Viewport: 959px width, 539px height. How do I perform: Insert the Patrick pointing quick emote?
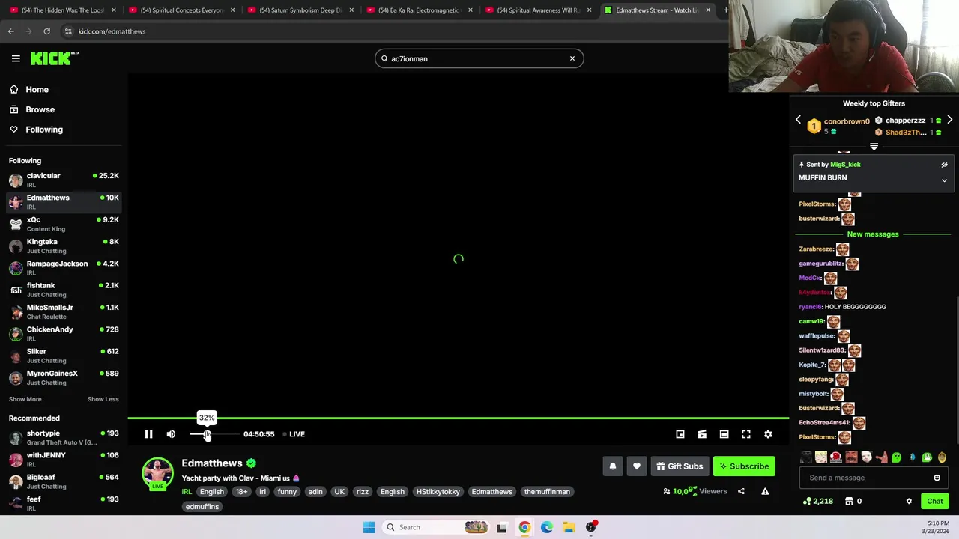click(881, 457)
